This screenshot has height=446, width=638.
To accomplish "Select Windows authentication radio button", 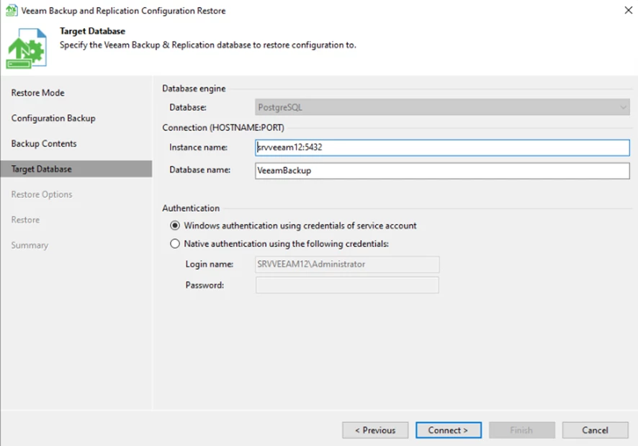I will coord(175,226).
